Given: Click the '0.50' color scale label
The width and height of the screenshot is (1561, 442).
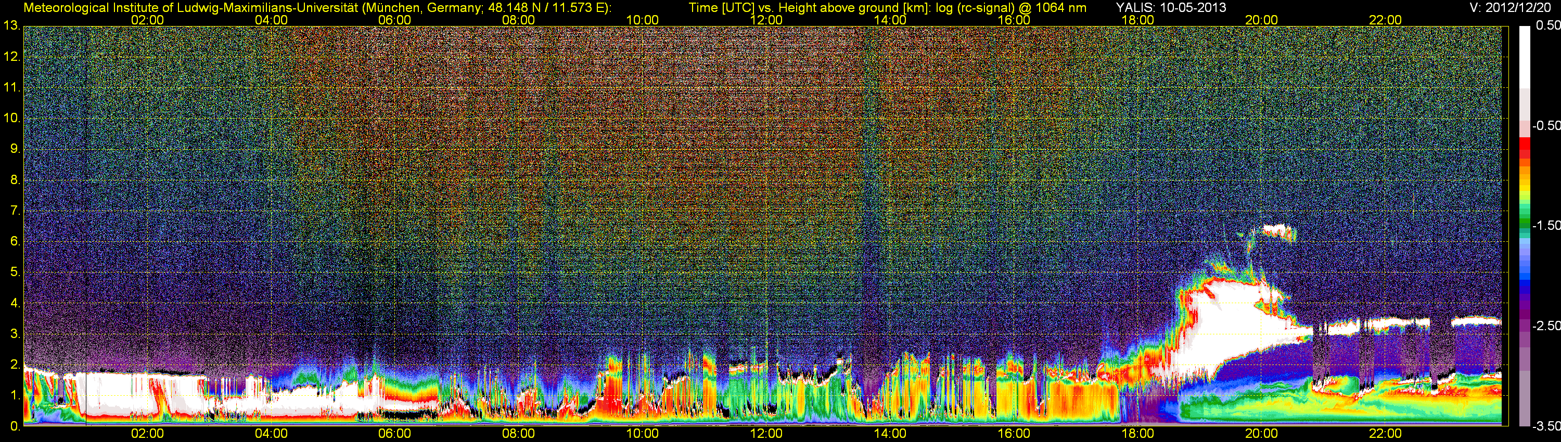Looking at the screenshot, I should [x=1549, y=25].
